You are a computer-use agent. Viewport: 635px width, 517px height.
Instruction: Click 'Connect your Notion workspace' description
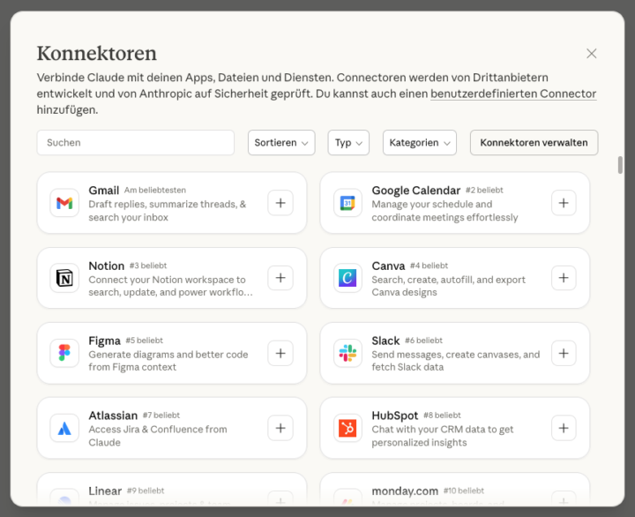click(x=170, y=286)
